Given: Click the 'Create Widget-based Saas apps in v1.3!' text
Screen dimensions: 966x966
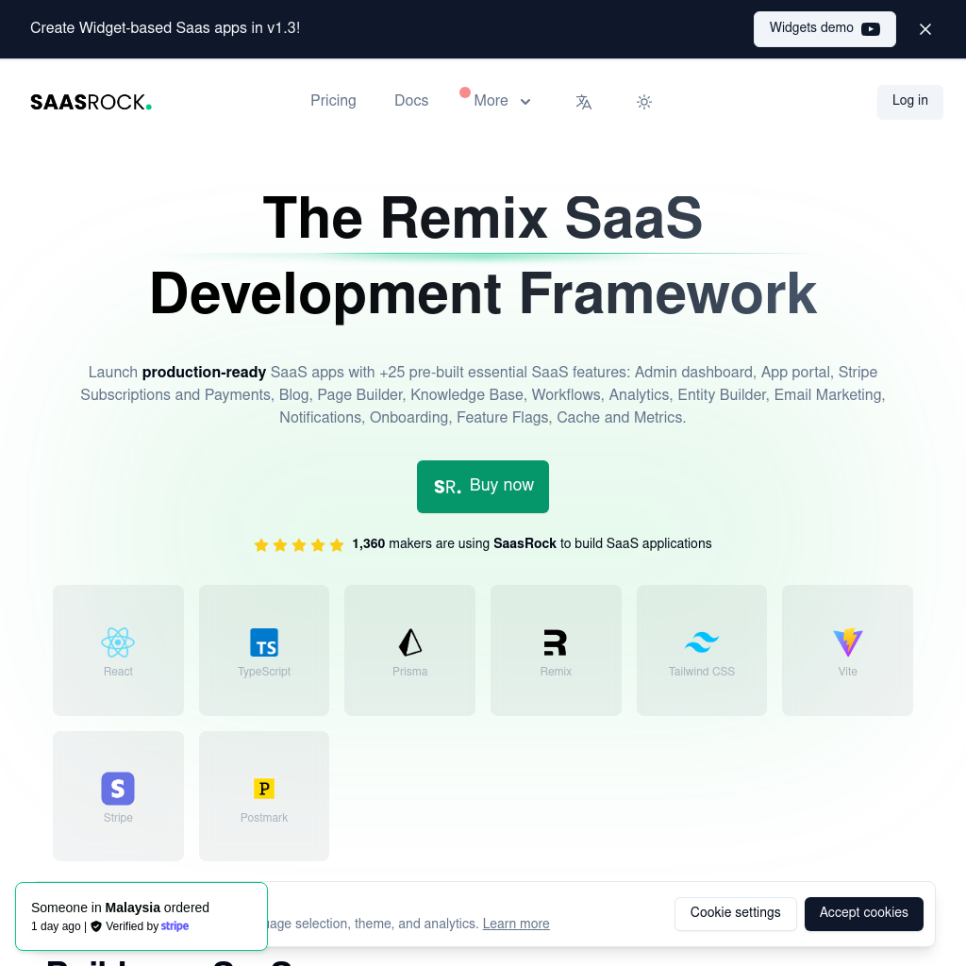Looking at the screenshot, I should point(165,28).
